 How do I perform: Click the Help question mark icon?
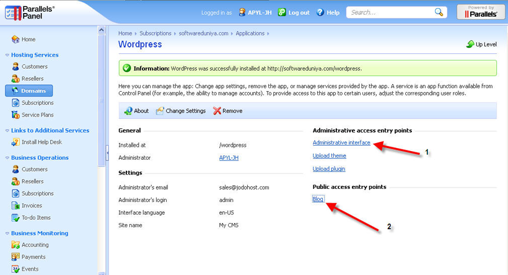(x=320, y=12)
